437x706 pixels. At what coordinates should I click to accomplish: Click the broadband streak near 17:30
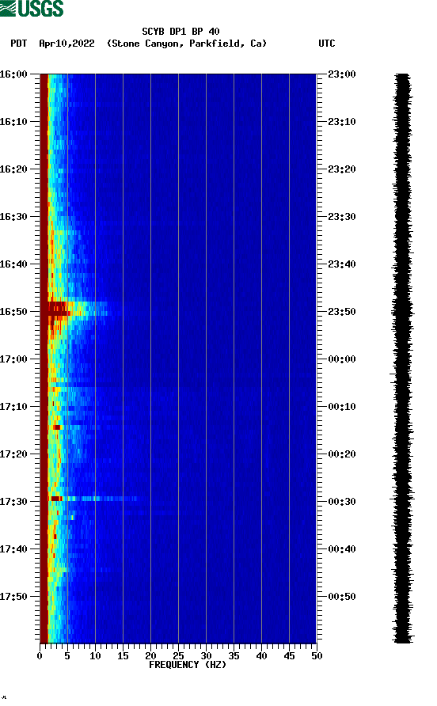coord(95,499)
